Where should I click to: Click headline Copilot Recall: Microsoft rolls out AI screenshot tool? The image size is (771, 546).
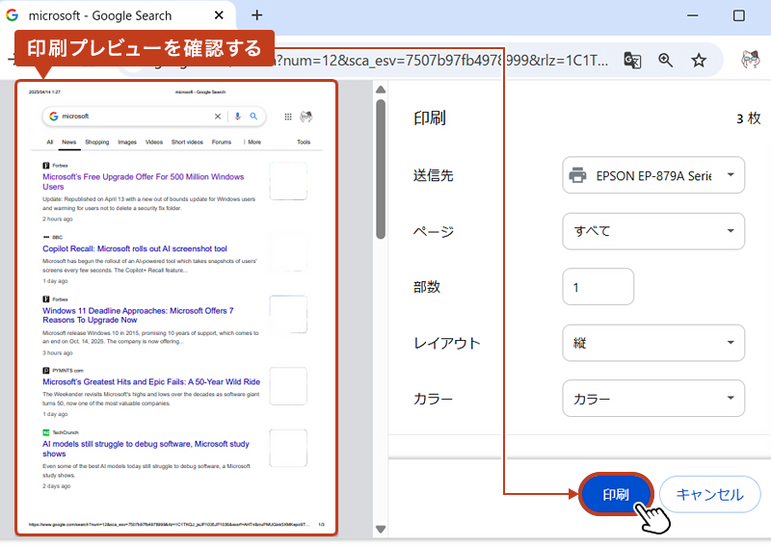point(135,248)
